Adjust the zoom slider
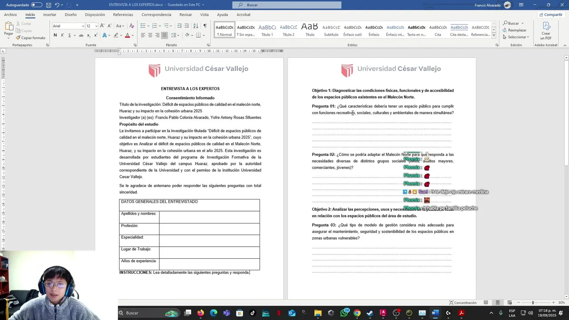 click(533, 303)
